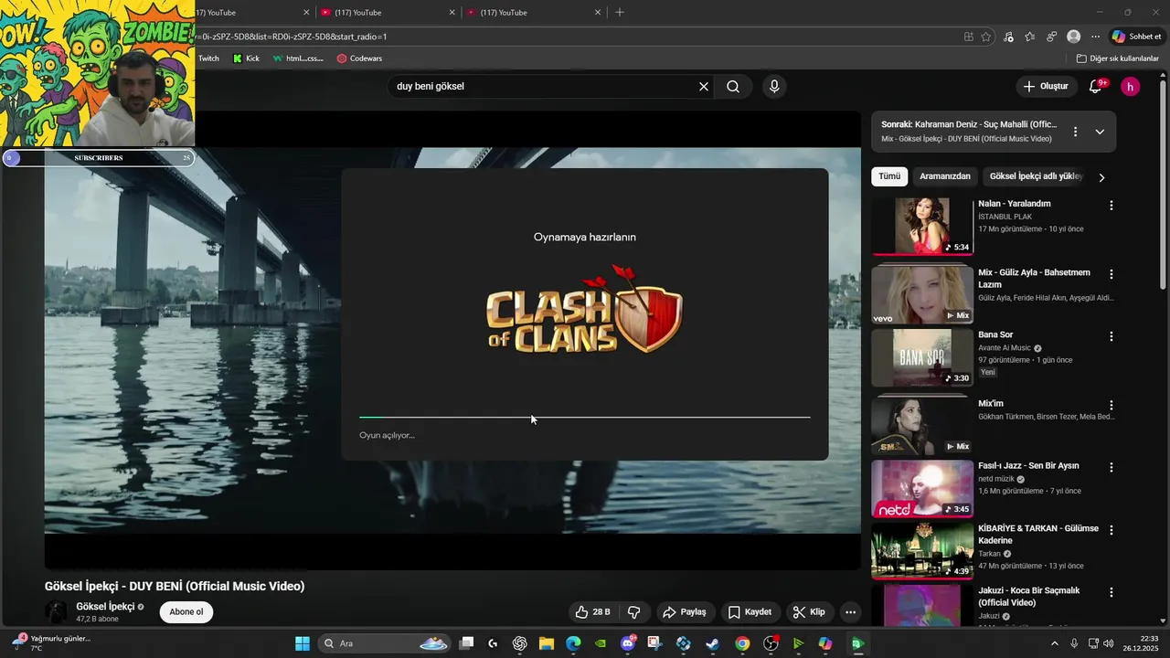
Task: Open the Kick bookmark
Action: pyautogui.click(x=247, y=58)
